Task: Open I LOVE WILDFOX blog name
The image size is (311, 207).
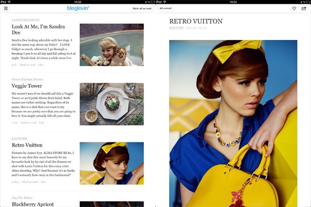Action: click(x=25, y=20)
